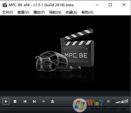Skip to the next file
The width and height of the screenshot is (131, 113).
click(34, 101)
